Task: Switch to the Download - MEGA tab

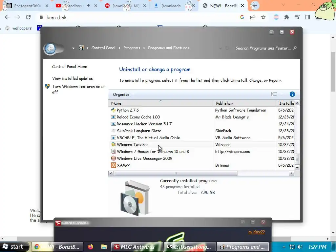Action: (x=126, y=6)
